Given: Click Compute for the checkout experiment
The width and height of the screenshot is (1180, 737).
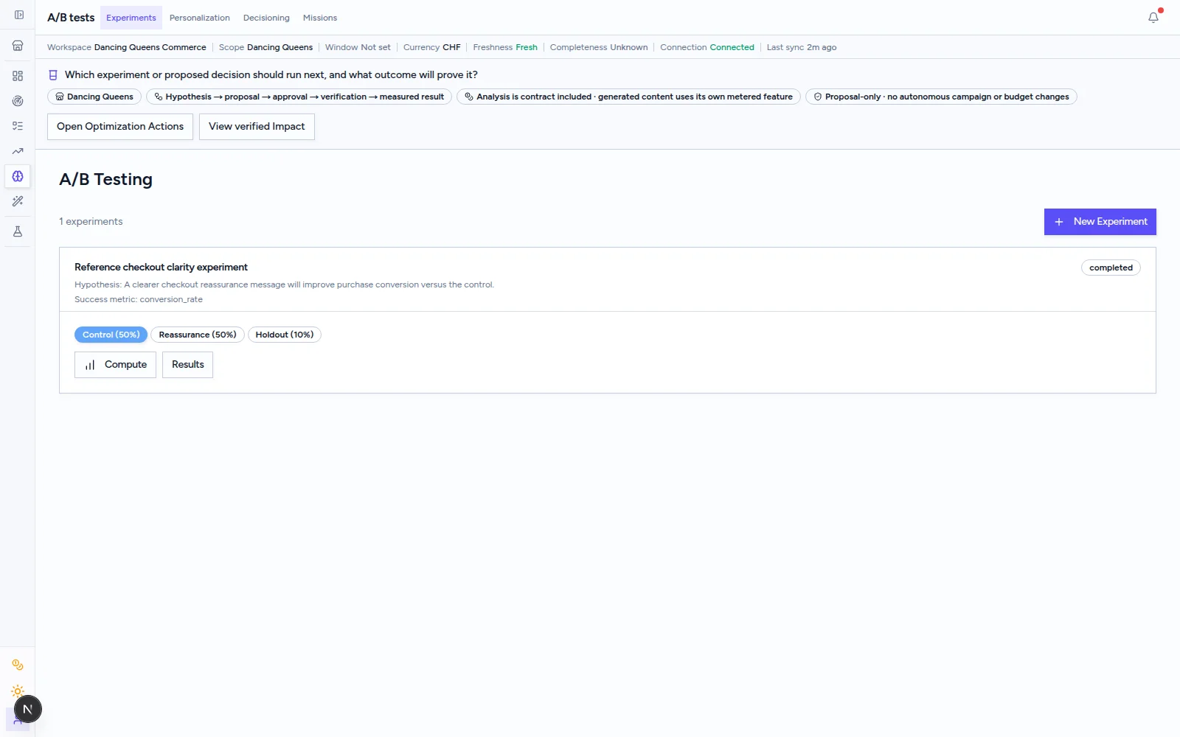Looking at the screenshot, I should [x=115, y=365].
